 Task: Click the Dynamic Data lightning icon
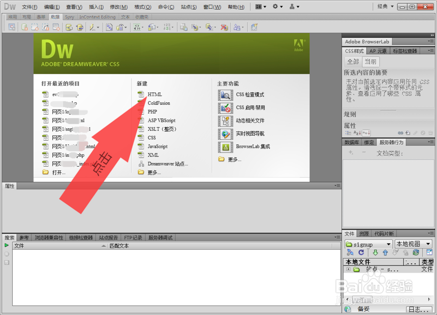tap(93, 27)
